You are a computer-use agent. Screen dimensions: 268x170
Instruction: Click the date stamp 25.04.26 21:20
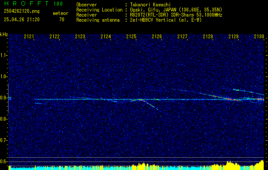point(22,20)
